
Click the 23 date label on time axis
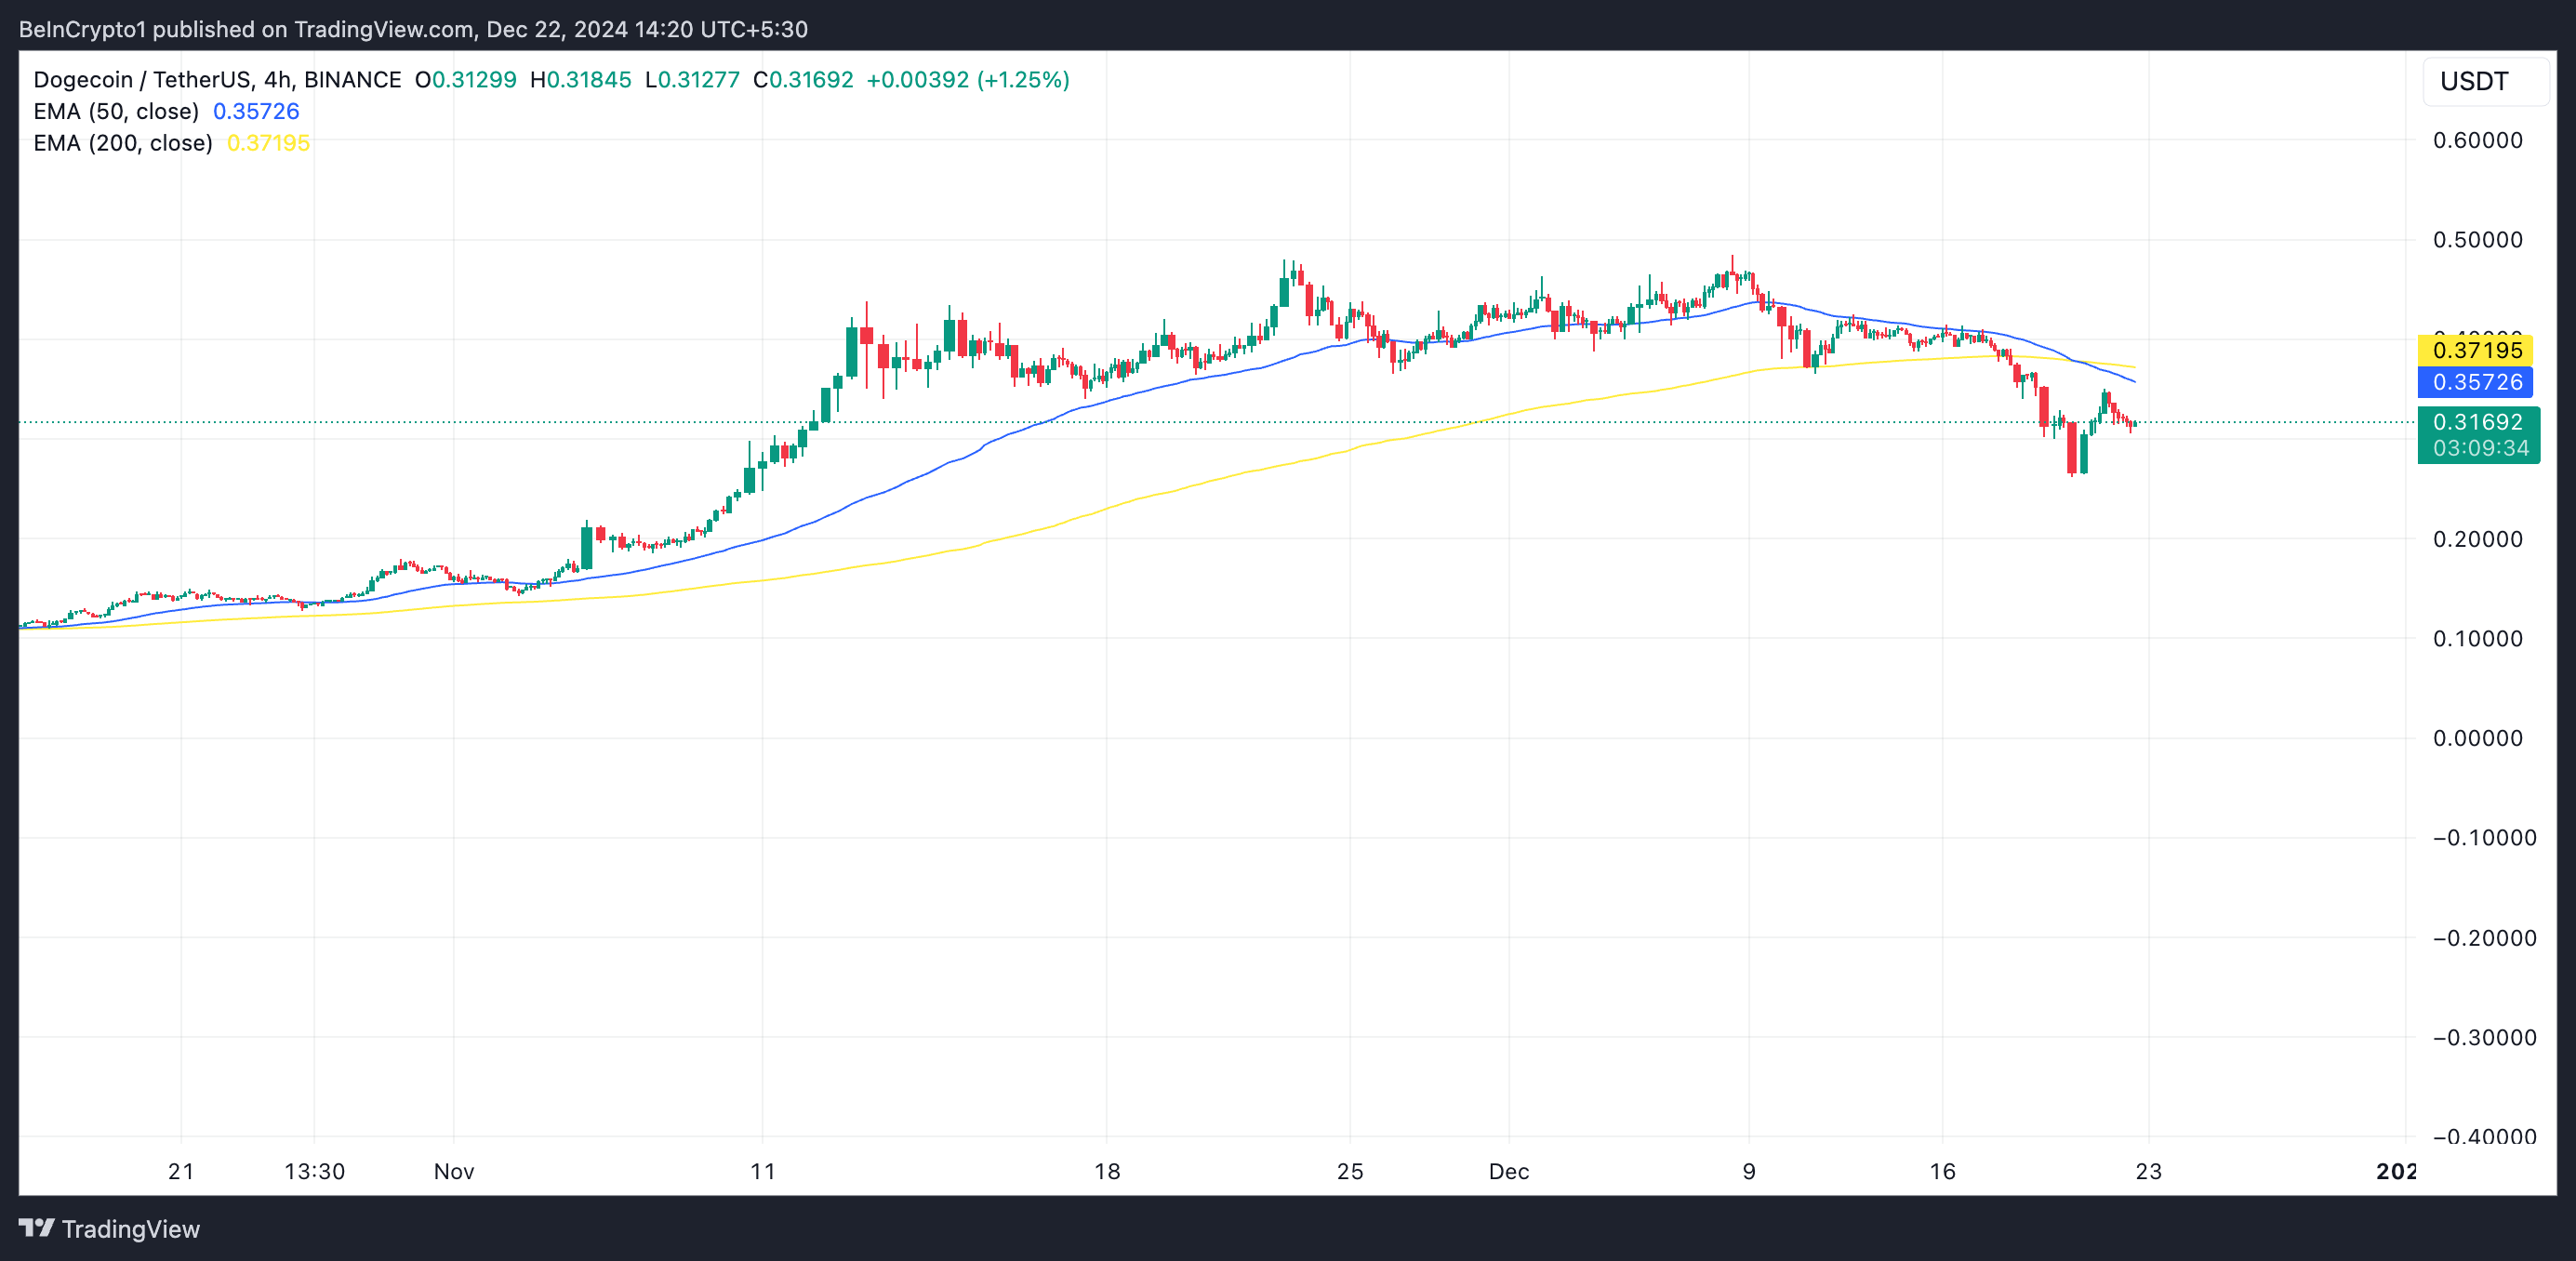pyautogui.click(x=2148, y=1171)
